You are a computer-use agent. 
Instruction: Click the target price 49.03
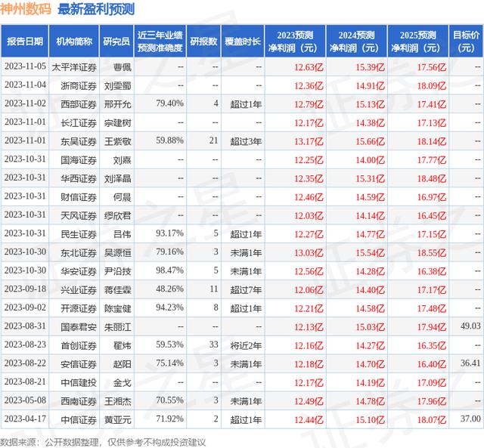click(x=470, y=326)
